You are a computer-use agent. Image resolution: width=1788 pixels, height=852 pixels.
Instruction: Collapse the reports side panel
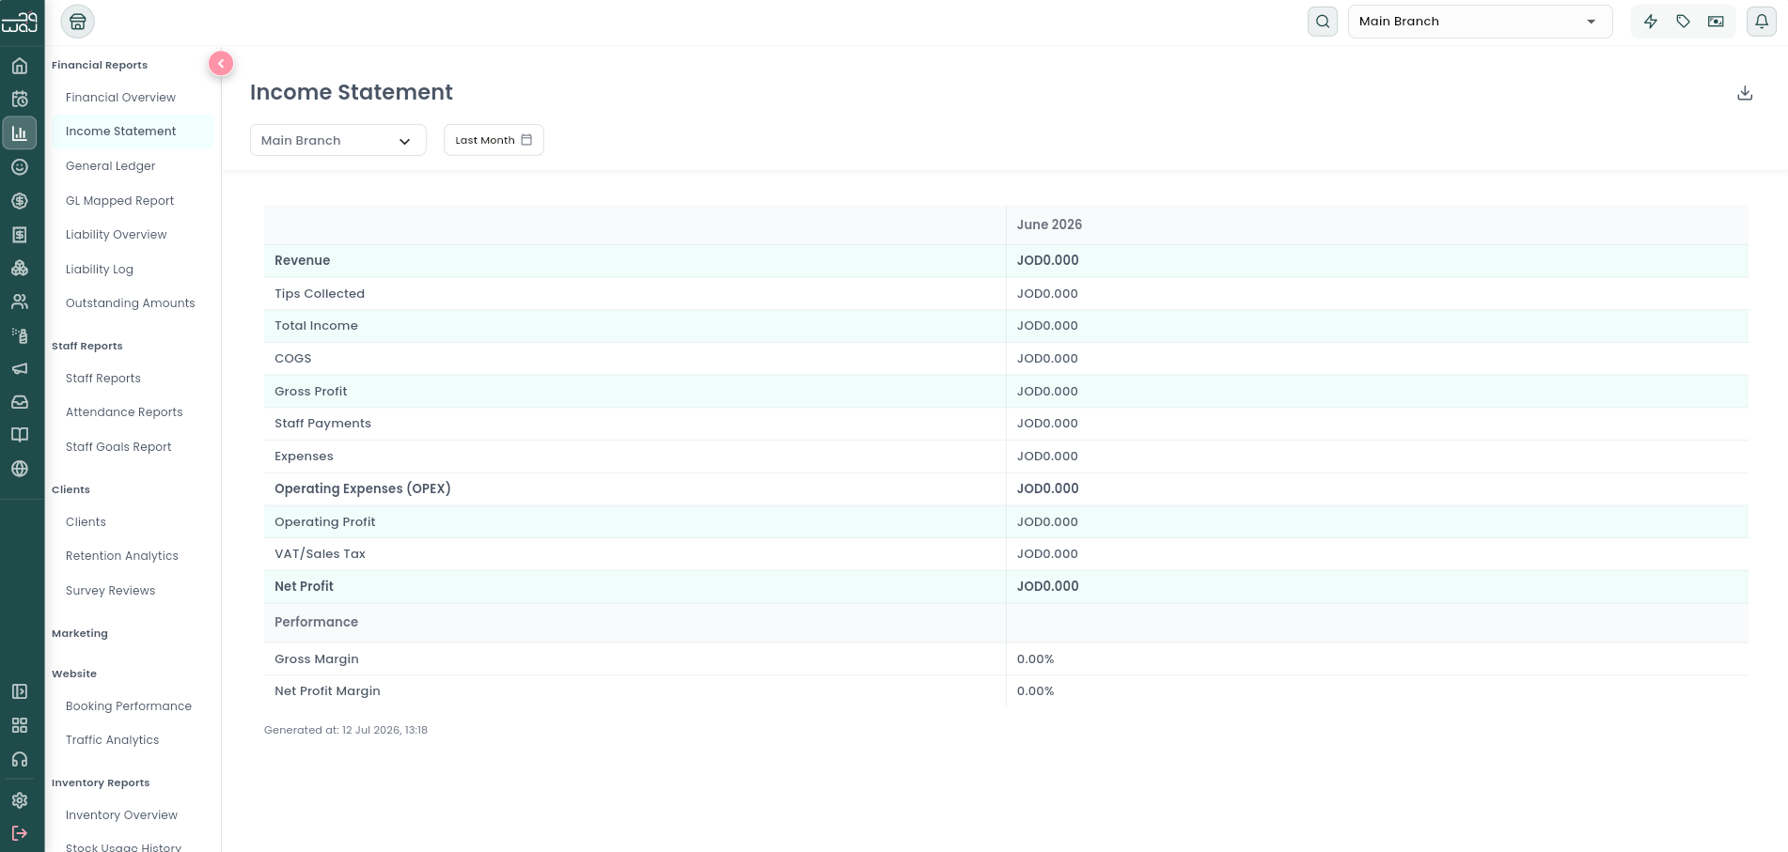pyautogui.click(x=221, y=64)
